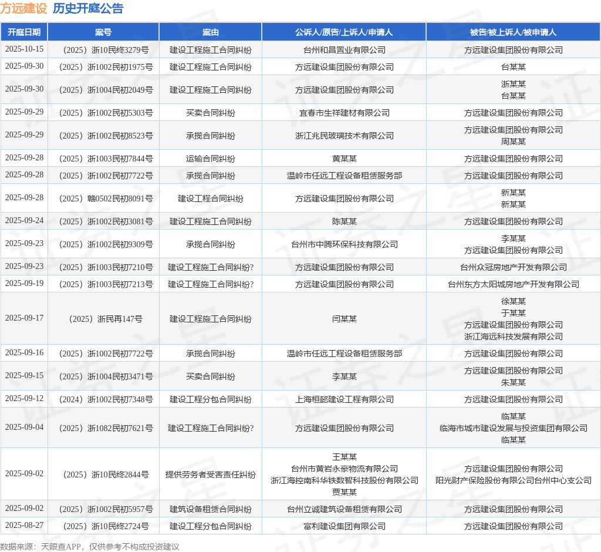Click date cell 2025-09-19

[x=24, y=284]
